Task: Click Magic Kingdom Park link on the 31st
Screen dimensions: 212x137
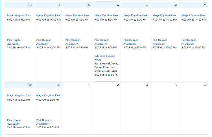Action: pos(48,96)
